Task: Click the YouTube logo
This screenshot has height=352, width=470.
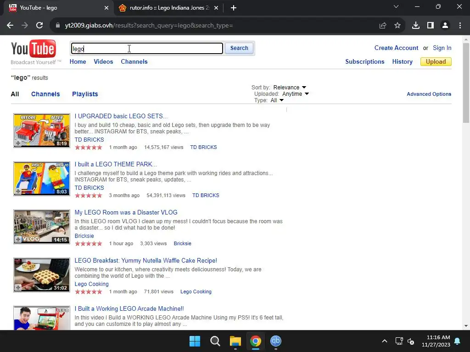Action: (34, 49)
